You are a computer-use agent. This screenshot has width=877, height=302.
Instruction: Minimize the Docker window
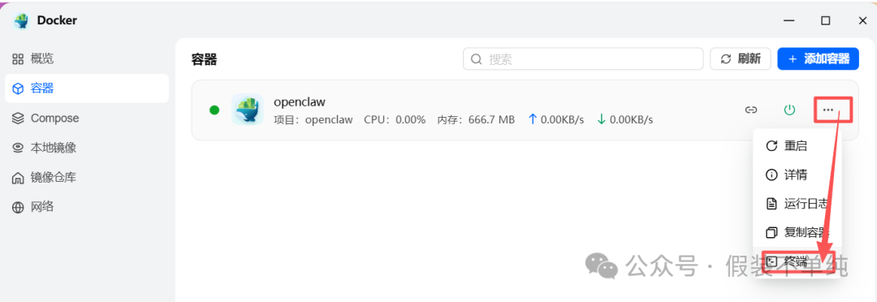tap(789, 20)
